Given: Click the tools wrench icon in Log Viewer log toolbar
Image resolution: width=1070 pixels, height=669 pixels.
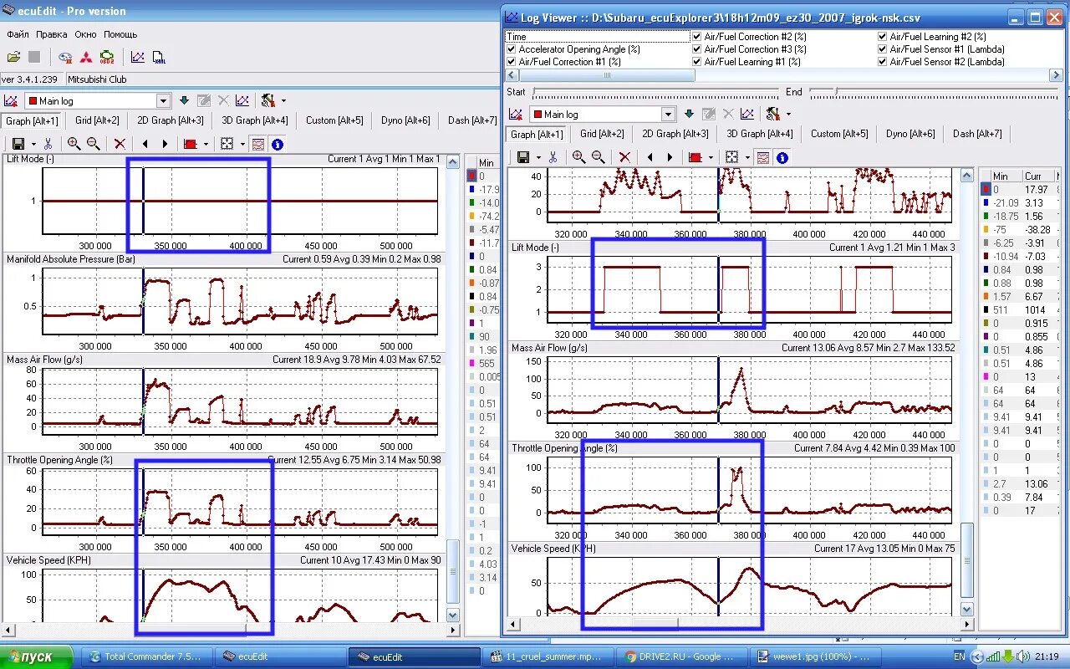Looking at the screenshot, I should [x=772, y=114].
